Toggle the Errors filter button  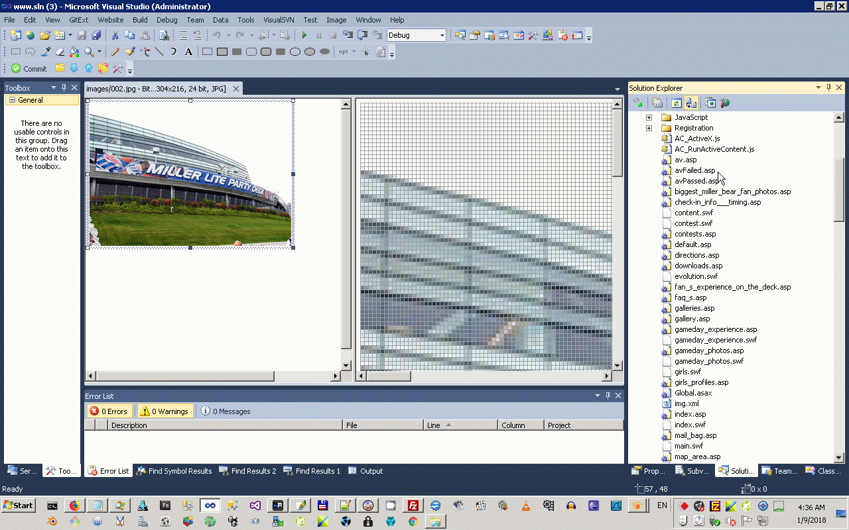(109, 411)
